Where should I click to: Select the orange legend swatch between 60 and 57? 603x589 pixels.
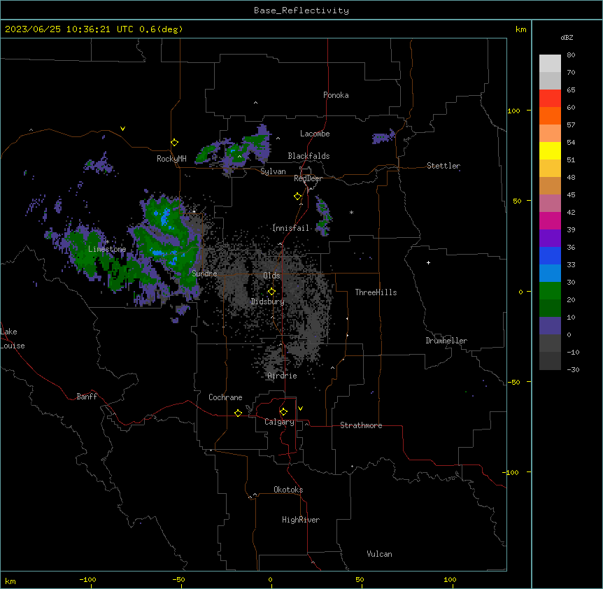[550, 115]
